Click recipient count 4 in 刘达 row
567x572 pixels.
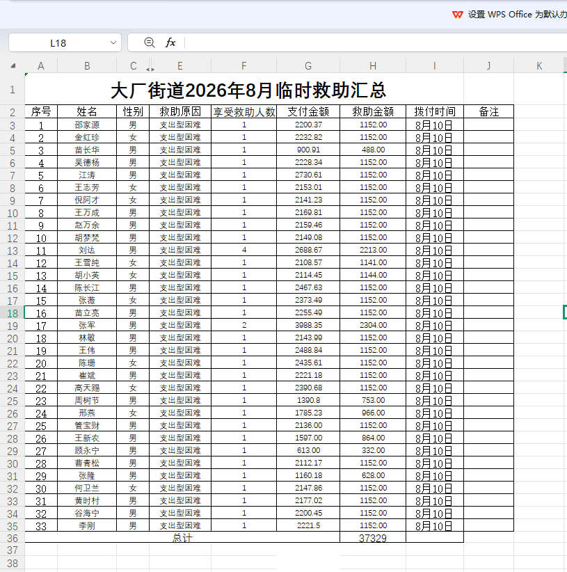coord(244,251)
